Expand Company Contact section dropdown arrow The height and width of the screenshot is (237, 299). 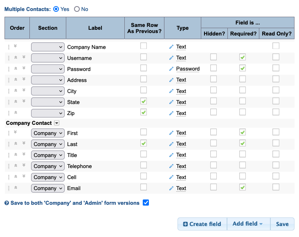(57, 123)
